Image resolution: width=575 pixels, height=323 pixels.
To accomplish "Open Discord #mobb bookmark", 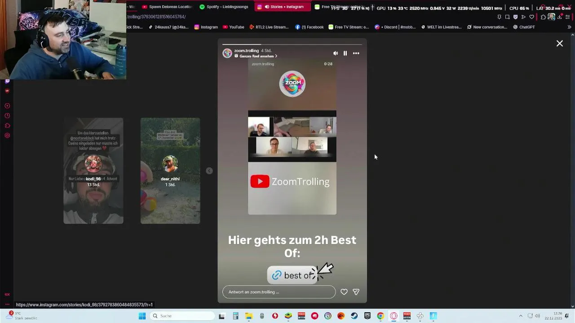I will (395, 27).
